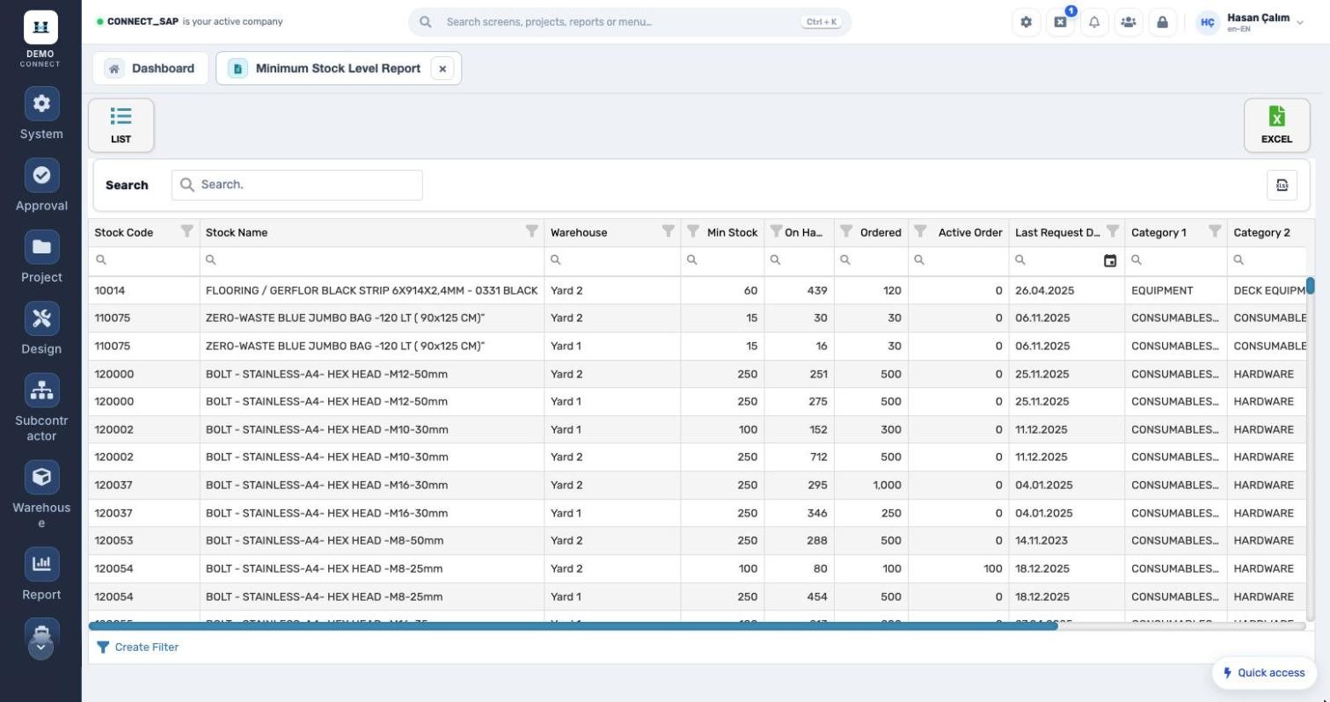
Task: Click the report Search input box
Action: coord(296,185)
